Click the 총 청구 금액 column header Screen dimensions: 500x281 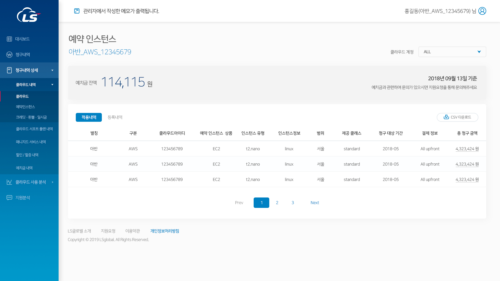pos(467,133)
